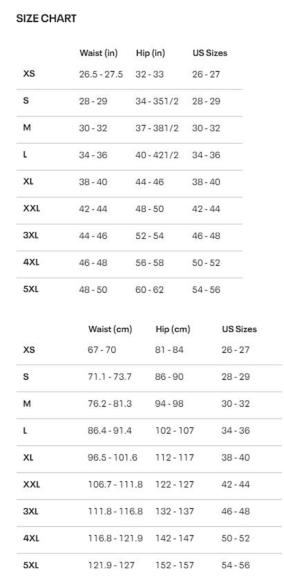The height and width of the screenshot is (580, 284).
Task: Click the Waist (cm) column header
Action: (110, 329)
